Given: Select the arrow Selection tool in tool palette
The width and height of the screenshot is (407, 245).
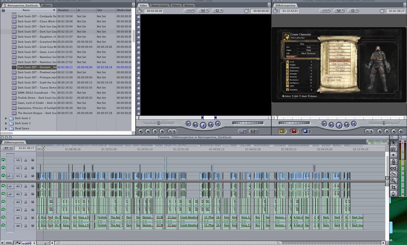Looking at the screenshot, I should [x=393, y=142].
